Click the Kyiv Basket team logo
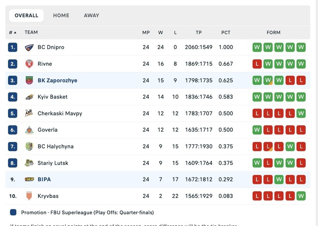The height and width of the screenshot is (226, 318). (x=29, y=97)
